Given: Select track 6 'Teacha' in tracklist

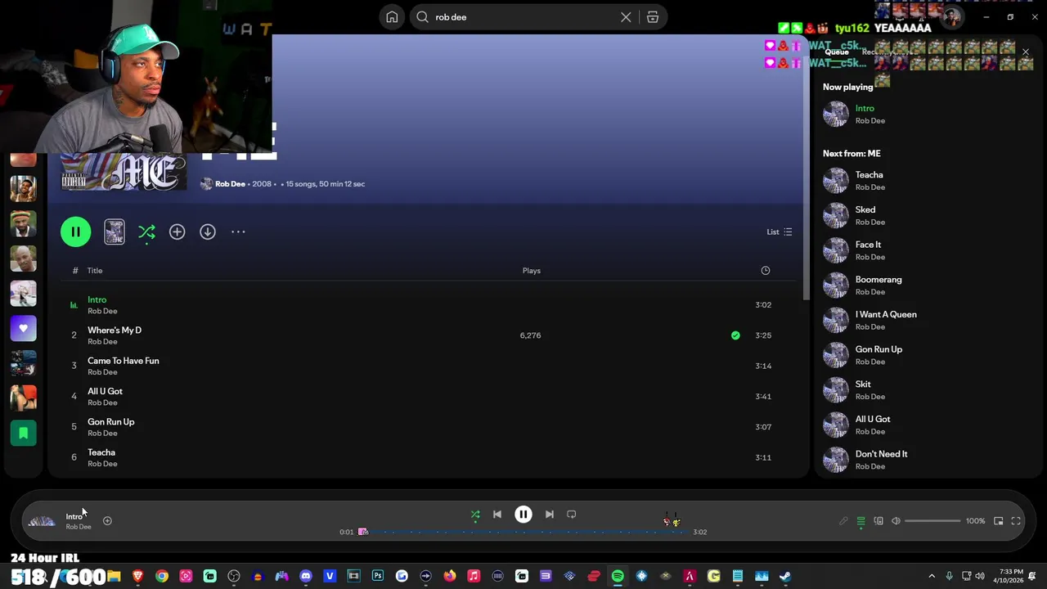Looking at the screenshot, I should tap(101, 452).
